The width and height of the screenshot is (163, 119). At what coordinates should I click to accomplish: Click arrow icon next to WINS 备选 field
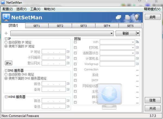(68, 106)
